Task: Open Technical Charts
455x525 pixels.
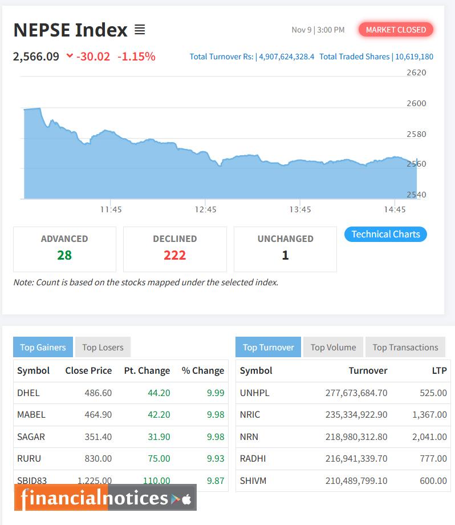Action: click(x=385, y=234)
